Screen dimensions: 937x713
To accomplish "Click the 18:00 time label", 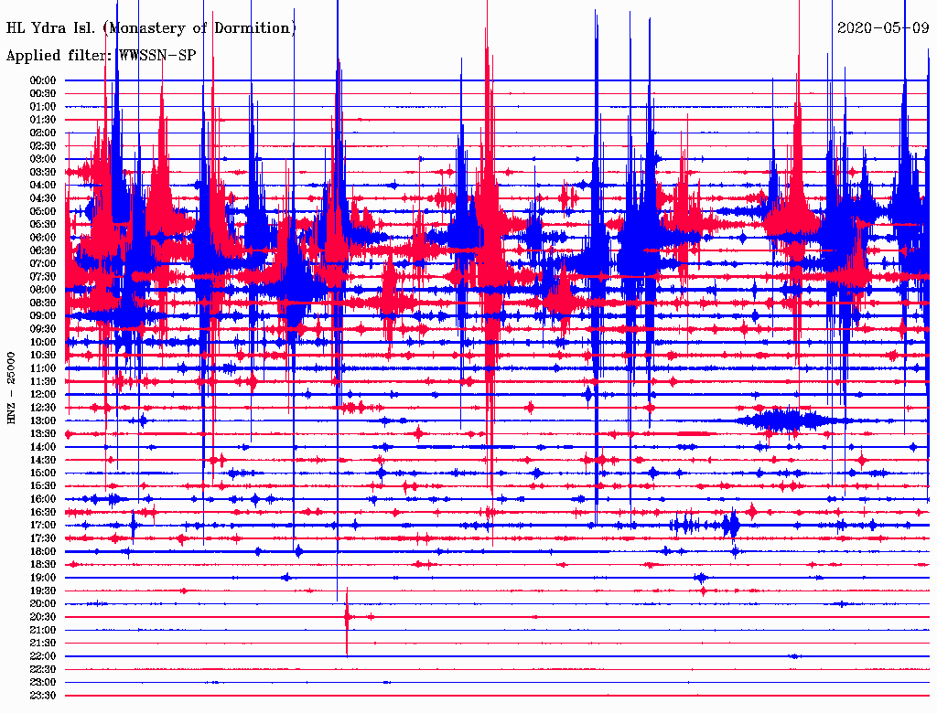I will click(43, 552).
